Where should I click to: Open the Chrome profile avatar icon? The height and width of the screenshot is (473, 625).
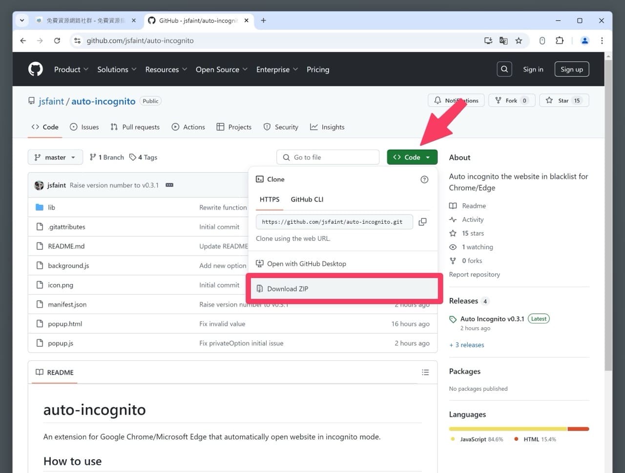(x=584, y=40)
